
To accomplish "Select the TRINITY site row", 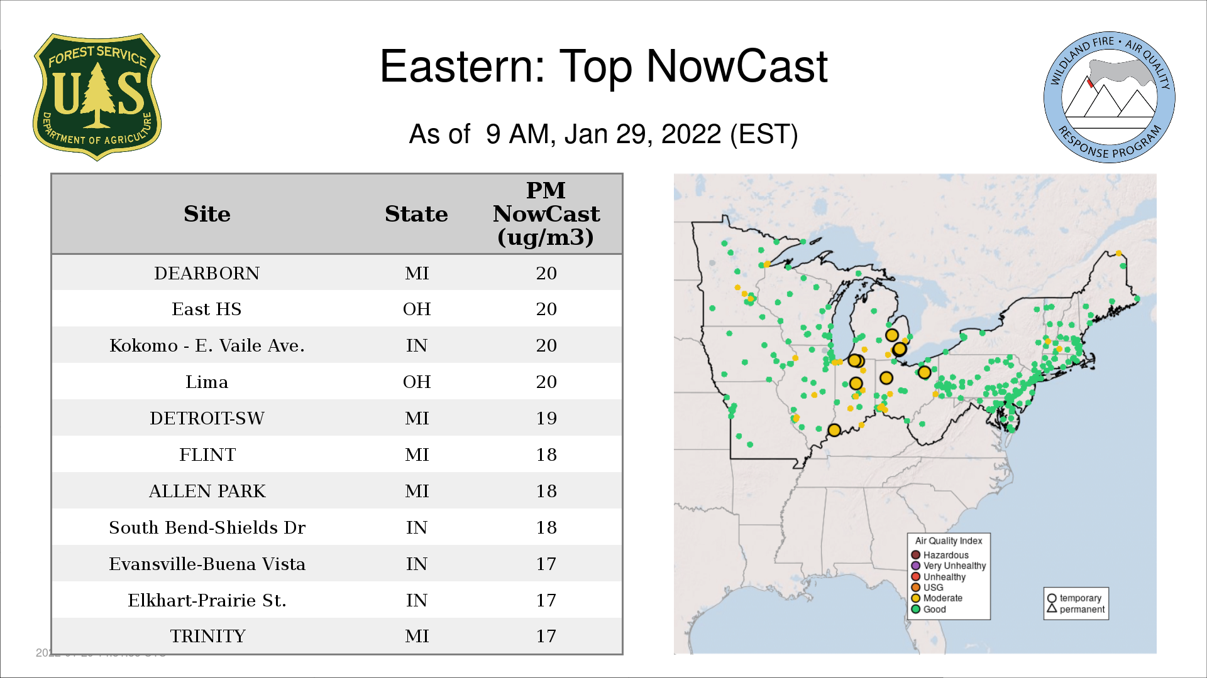I will (207, 636).
